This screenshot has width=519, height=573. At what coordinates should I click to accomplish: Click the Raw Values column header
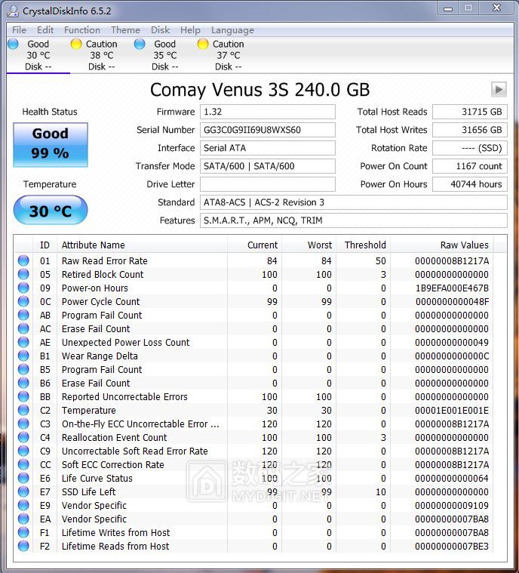(x=442, y=245)
